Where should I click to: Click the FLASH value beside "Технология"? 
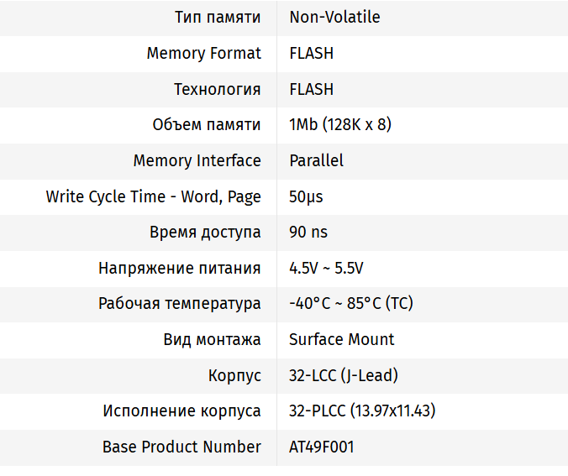(311, 89)
